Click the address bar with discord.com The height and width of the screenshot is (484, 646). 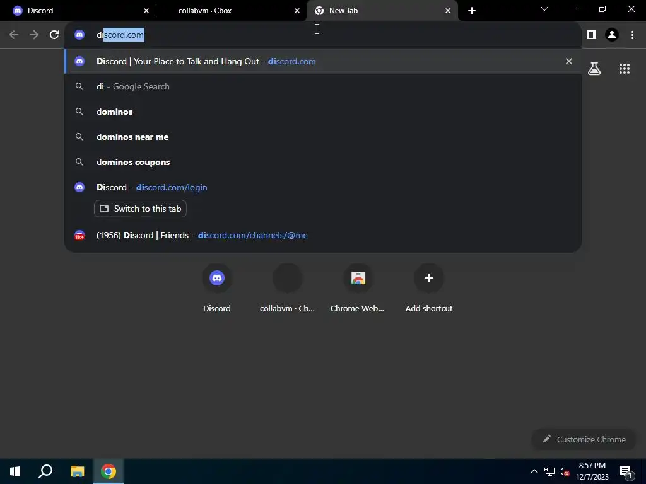click(323, 35)
